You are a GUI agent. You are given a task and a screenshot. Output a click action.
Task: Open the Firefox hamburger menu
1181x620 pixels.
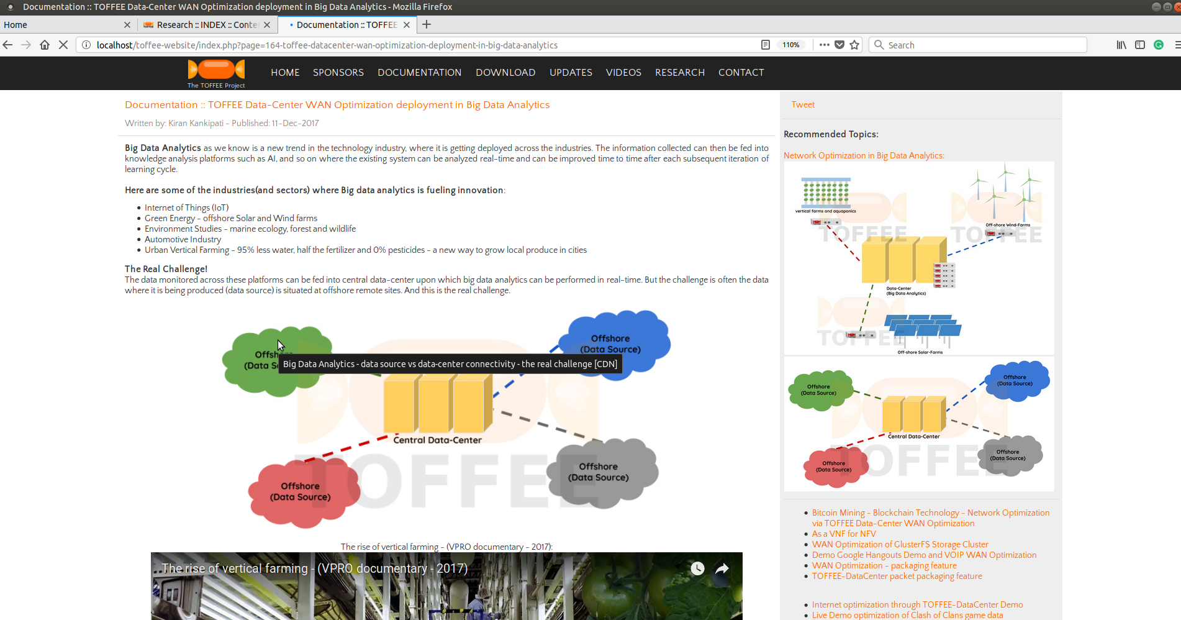pyautogui.click(x=1177, y=45)
